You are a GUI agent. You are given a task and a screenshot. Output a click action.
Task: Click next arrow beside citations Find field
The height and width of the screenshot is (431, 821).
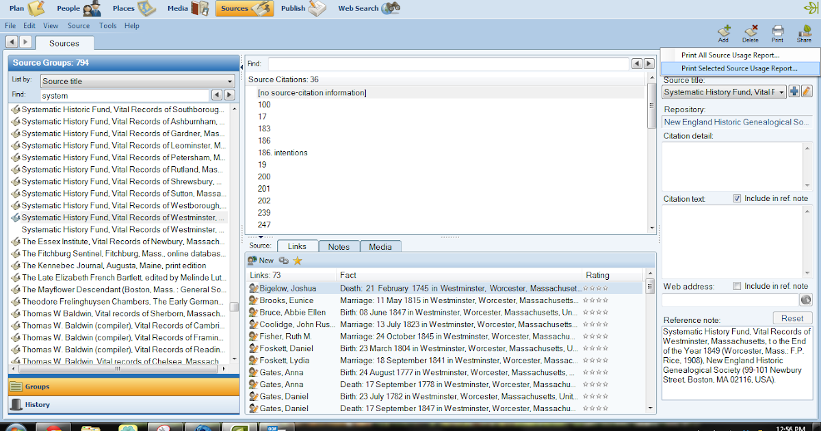649,64
